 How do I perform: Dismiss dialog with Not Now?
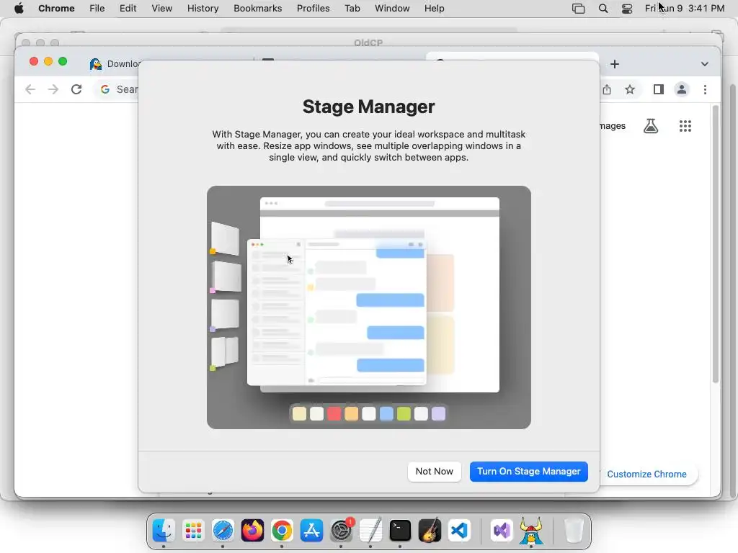click(x=434, y=471)
